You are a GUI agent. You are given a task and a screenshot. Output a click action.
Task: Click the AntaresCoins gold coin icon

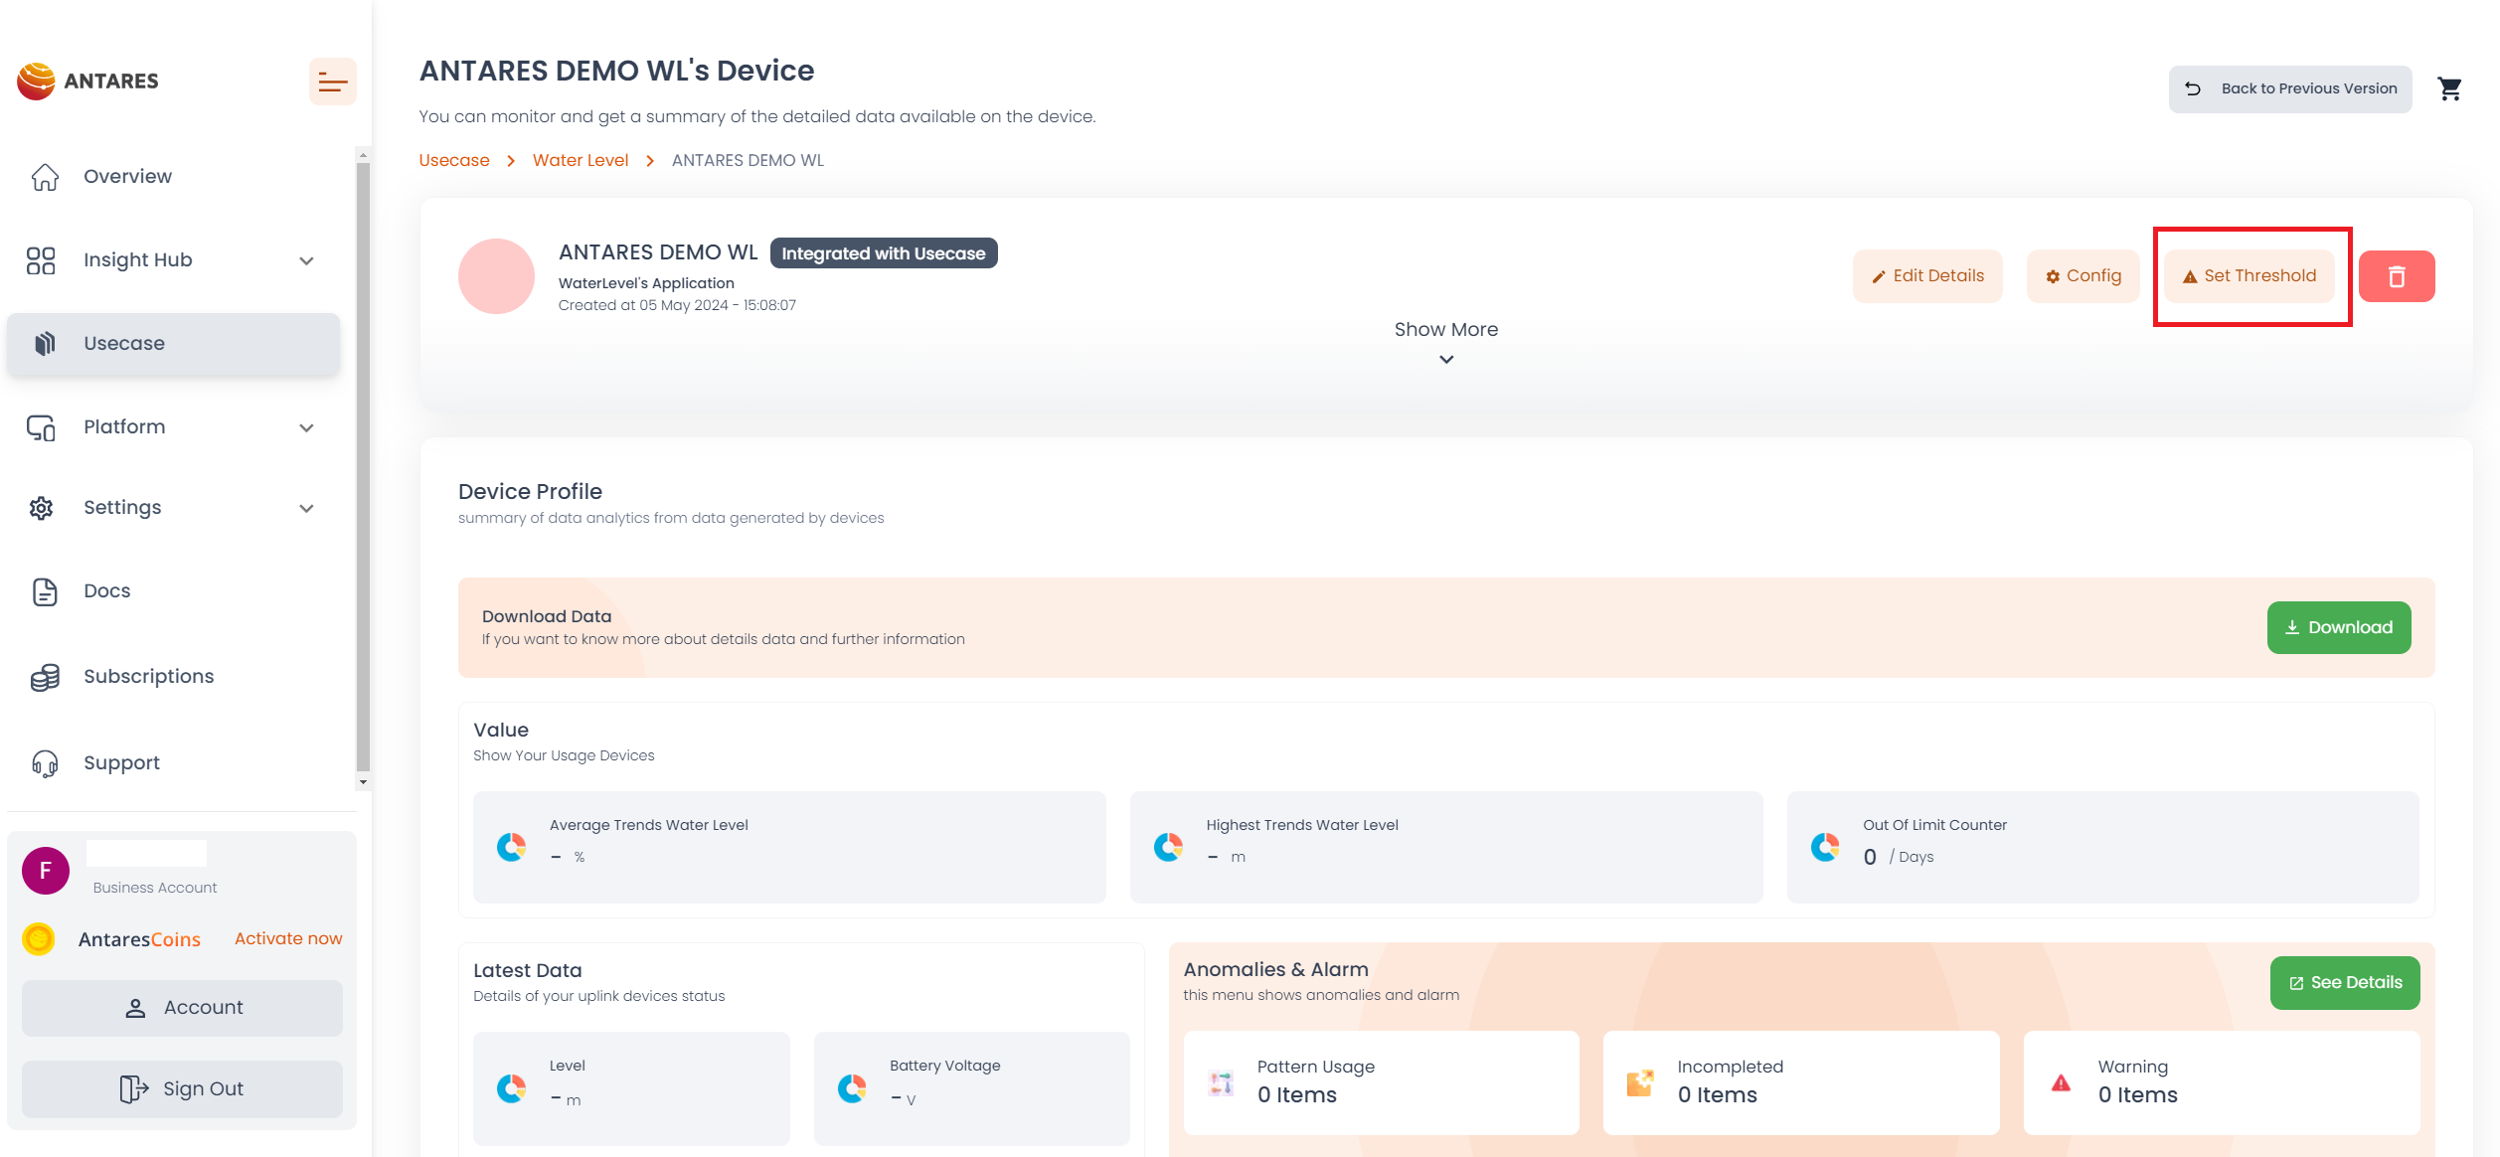(39, 938)
